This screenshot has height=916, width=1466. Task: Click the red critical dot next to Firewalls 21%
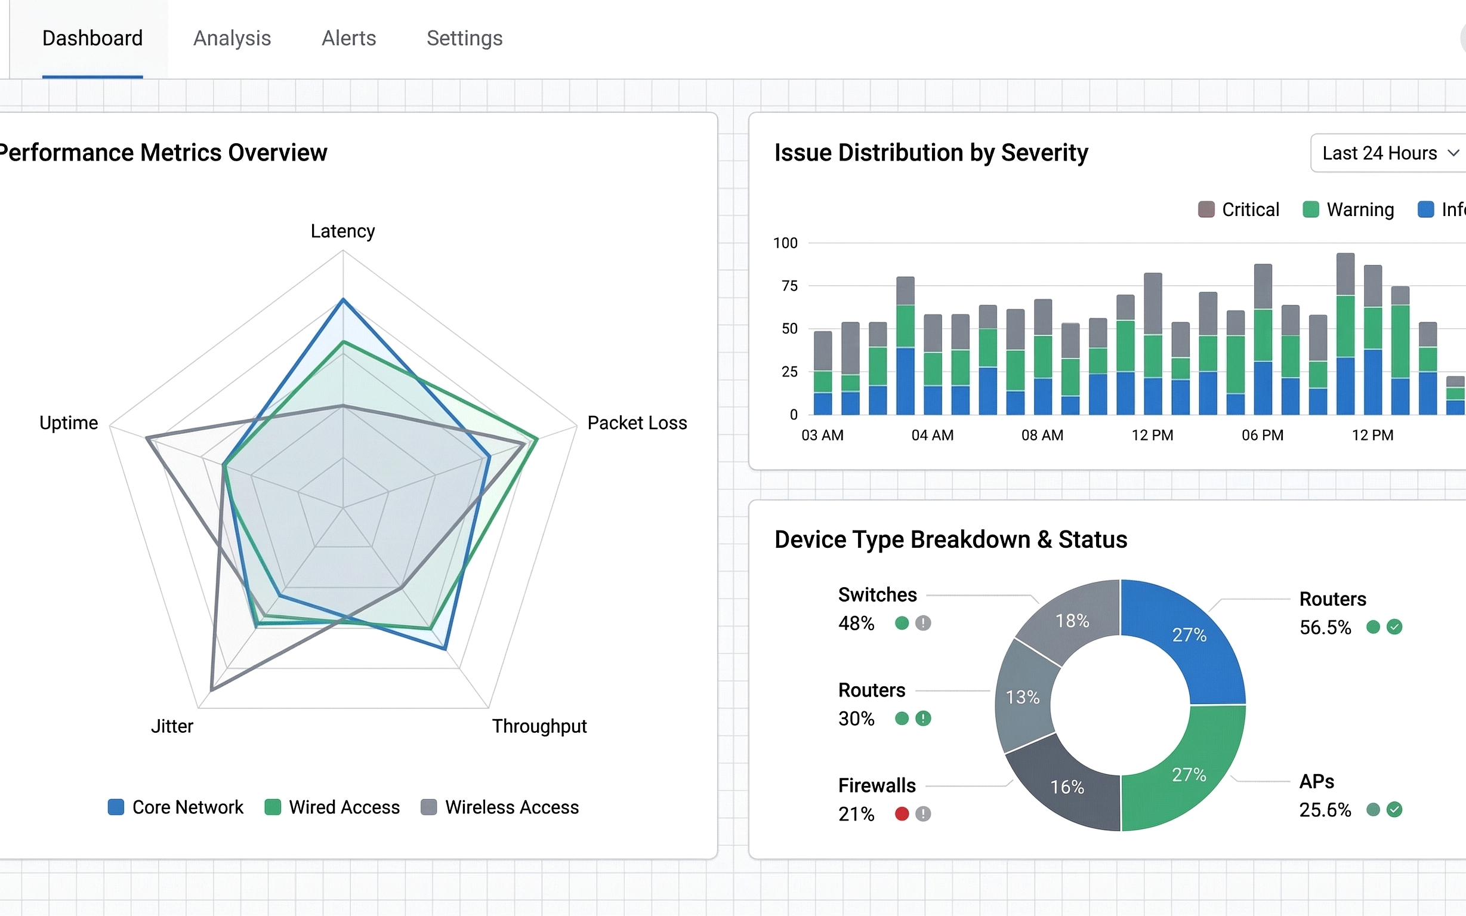point(902,814)
